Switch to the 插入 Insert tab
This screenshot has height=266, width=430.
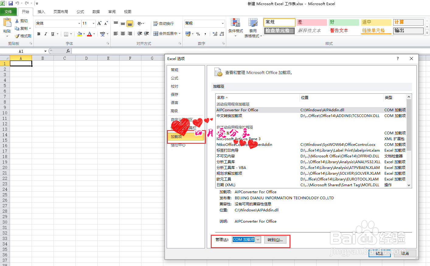(41, 12)
